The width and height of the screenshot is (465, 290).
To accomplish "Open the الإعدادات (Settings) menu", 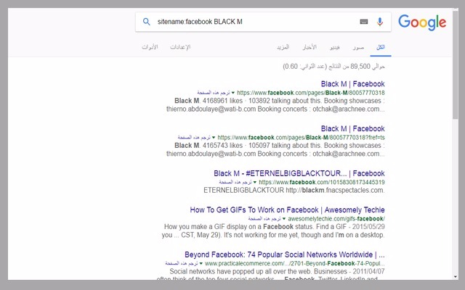I will pos(179,47).
